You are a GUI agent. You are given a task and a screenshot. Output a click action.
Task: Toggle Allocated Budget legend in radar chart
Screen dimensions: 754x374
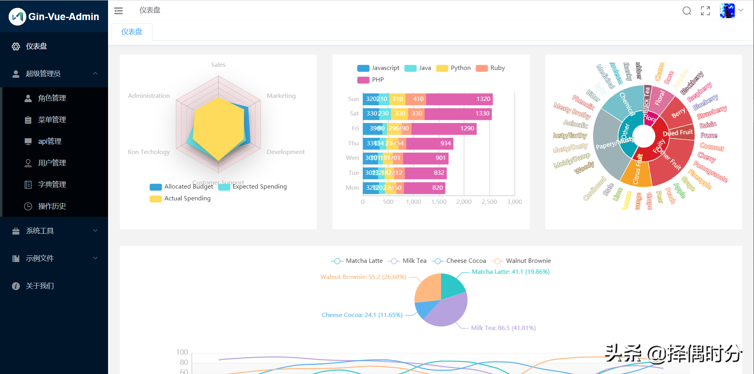(181, 187)
